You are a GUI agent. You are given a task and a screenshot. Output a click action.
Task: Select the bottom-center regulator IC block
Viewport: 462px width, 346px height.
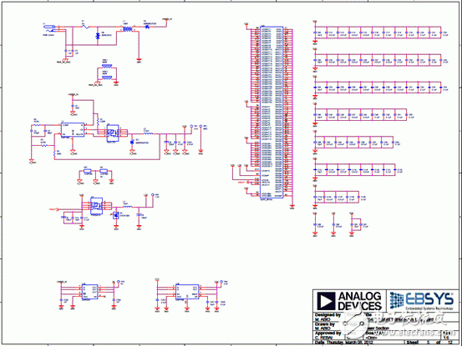[187, 292]
